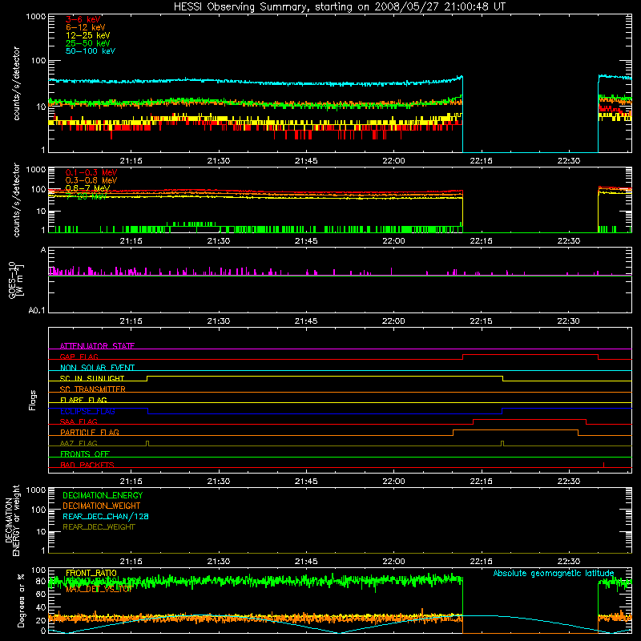Select the PARTICLE_FLAG label
The width and height of the screenshot is (641, 641).
(x=90, y=432)
